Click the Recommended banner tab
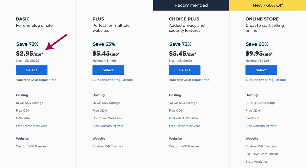 pos(191,5)
